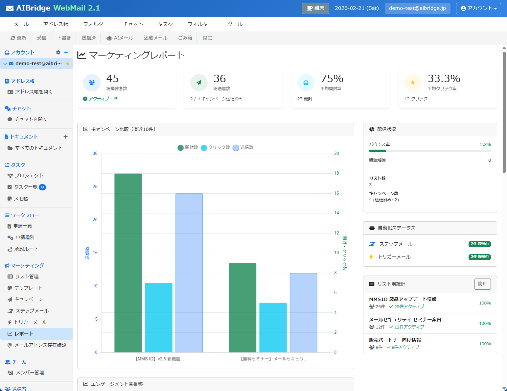
Task: Click the 管理 button in リスト別統計
Action: pyautogui.click(x=482, y=284)
